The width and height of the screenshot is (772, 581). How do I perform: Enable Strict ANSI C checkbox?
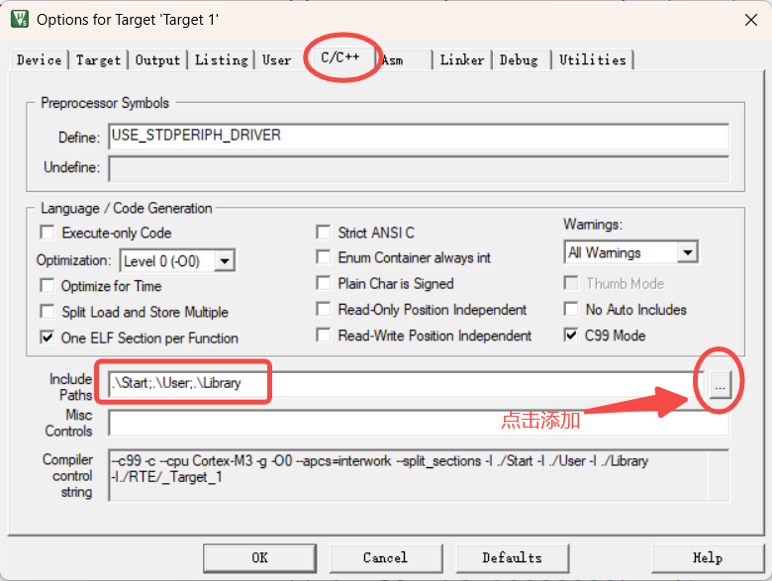point(324,233)
